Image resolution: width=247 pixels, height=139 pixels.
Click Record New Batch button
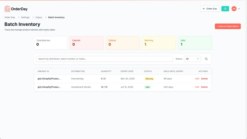pos(228,26)
